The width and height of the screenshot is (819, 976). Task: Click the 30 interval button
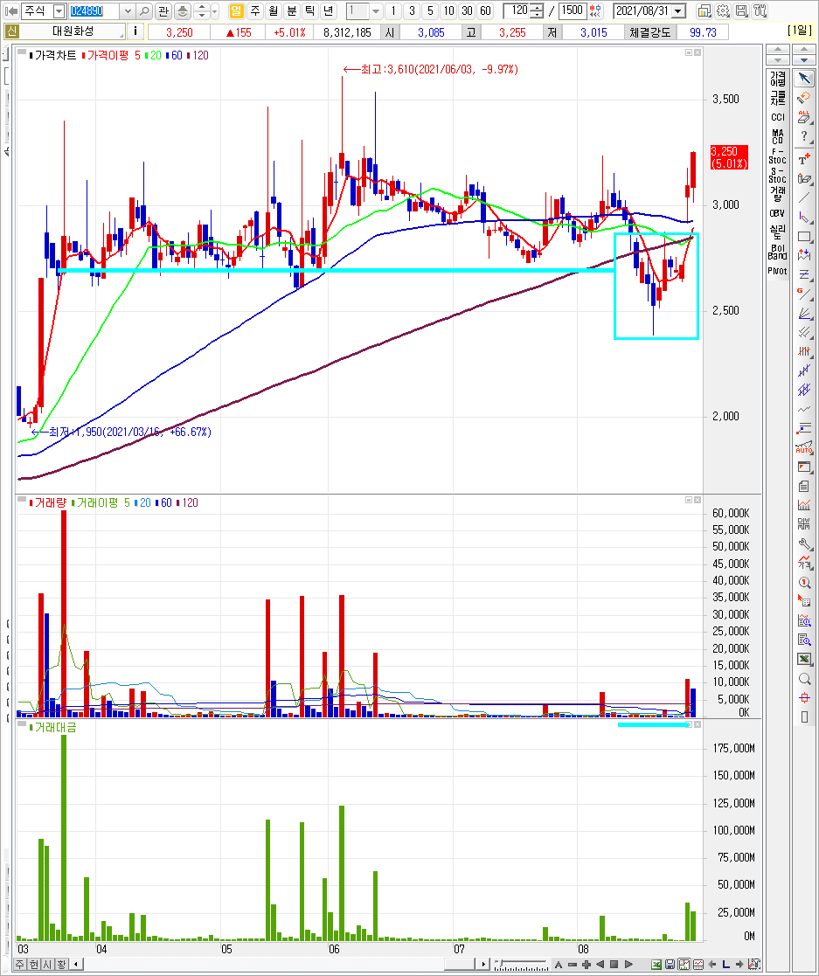467,10
